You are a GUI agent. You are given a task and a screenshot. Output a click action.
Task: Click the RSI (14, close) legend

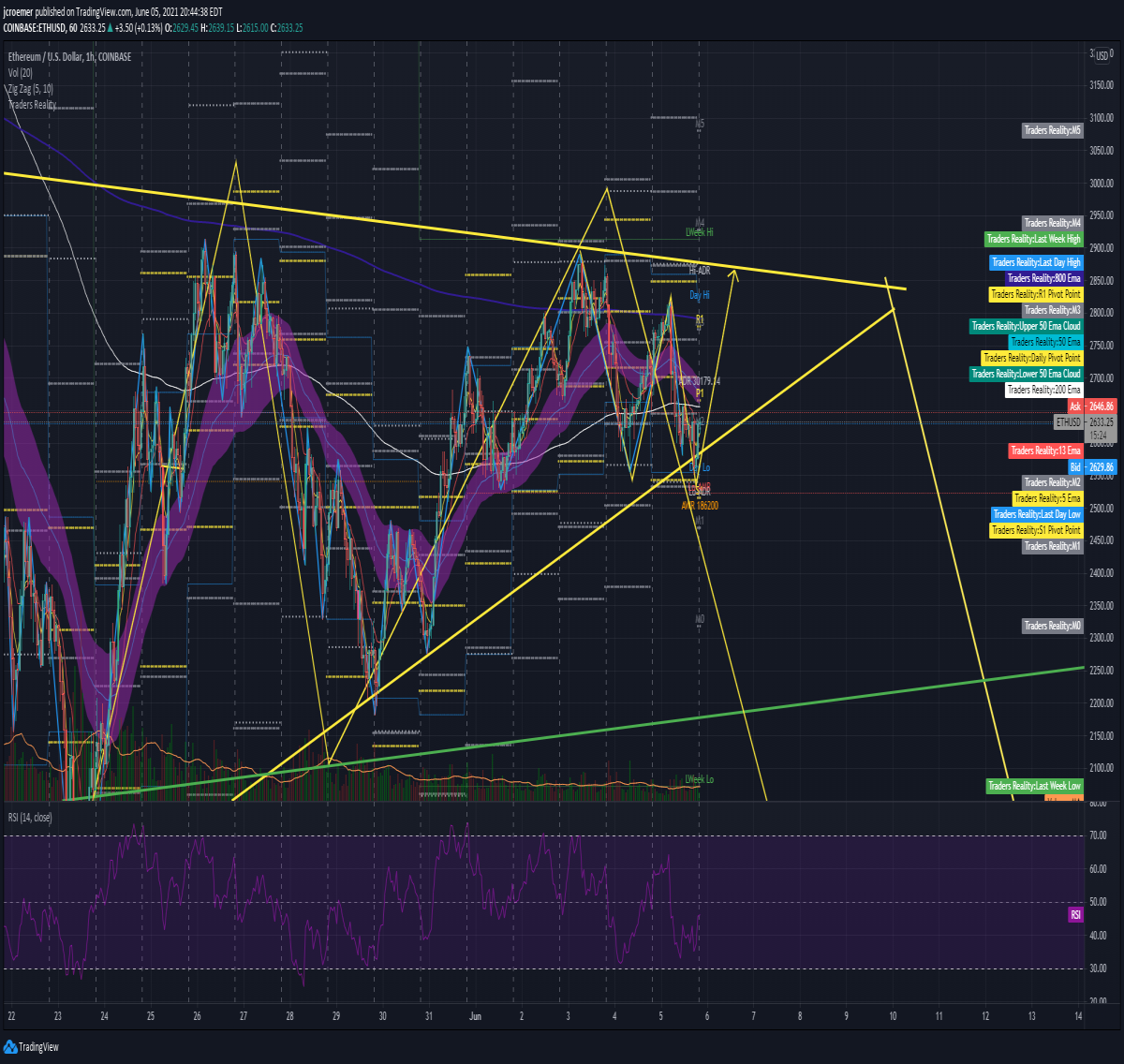(30, 818)
